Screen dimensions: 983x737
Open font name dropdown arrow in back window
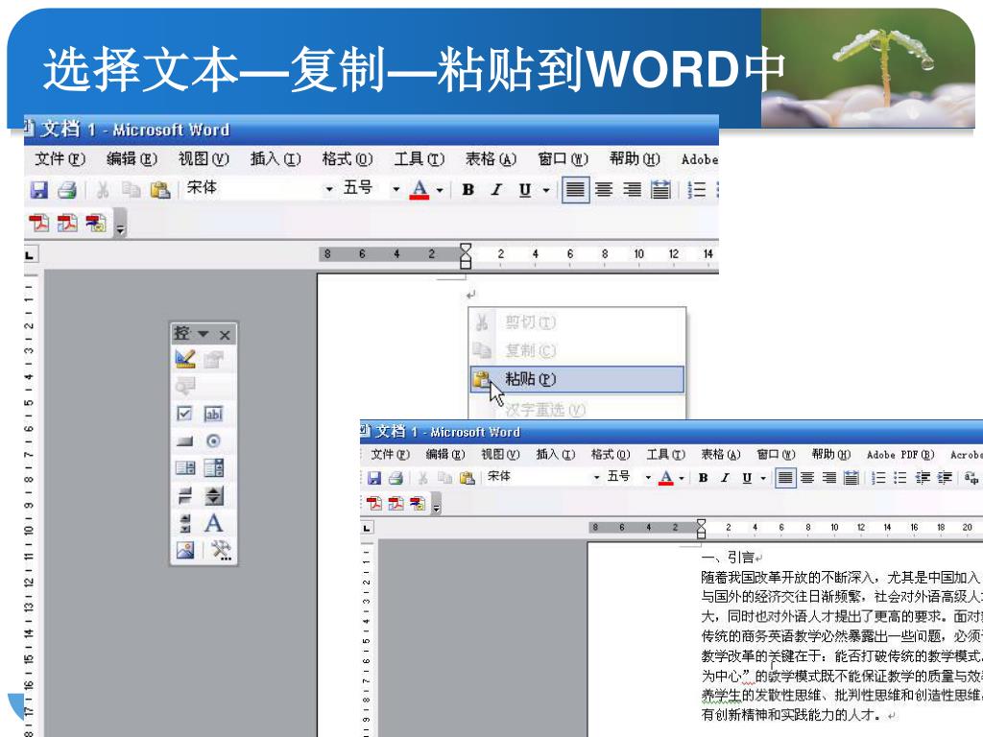(x=328, y=189)
